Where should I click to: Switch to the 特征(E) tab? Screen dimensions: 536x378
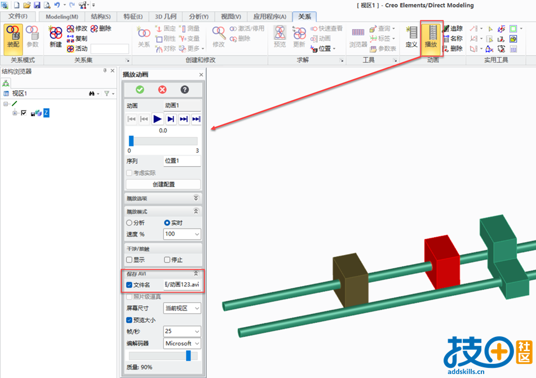(x=133, y=16)
